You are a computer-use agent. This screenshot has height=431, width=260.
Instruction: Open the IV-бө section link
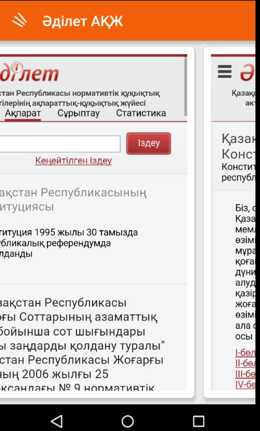(x=245, y=384)
